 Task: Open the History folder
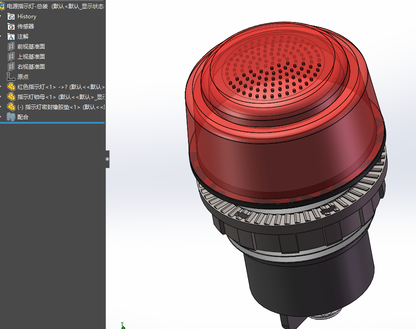pos(27,16)
